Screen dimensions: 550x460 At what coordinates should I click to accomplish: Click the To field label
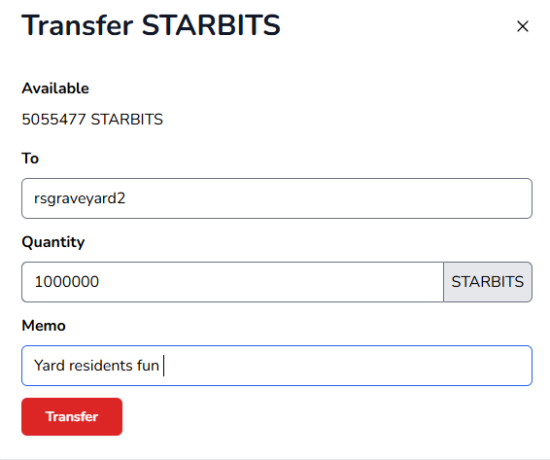(30, 158)
